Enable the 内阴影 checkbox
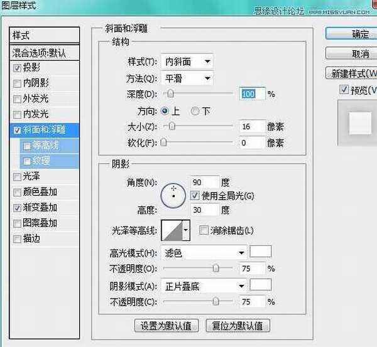Screen dimensions: 377x347 pyautogui.click(x=17, y=83)
